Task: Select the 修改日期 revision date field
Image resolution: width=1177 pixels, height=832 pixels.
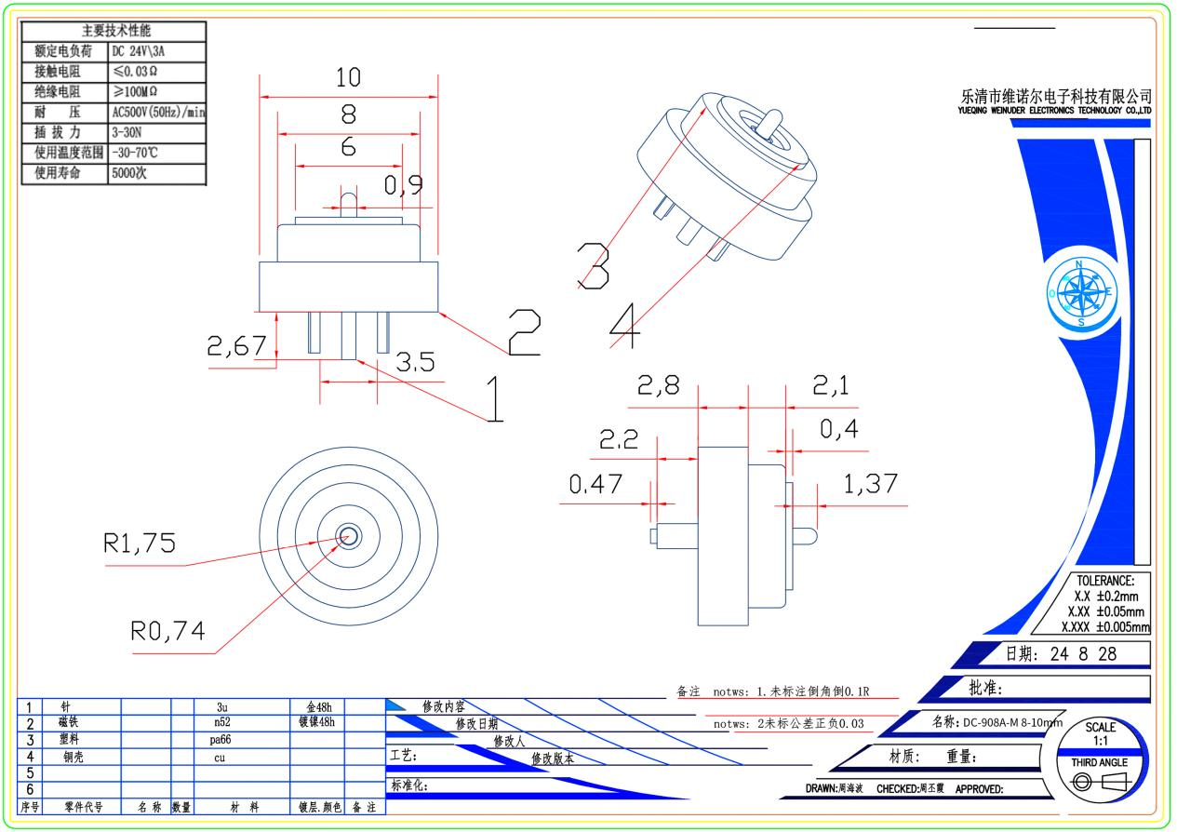Action: click(x=476, y=723)
